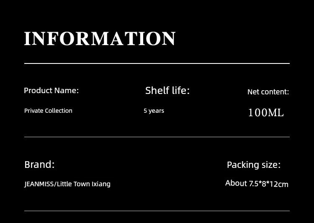Click the "5 years" shelf life value
314x223 pixels.
[x=154, y=111]
